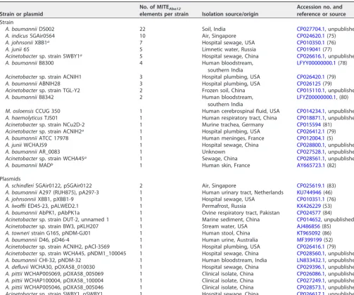This screenshot has width=354, height=295.
Task: Click accession KX426229
Action: [x=308, y=206]
